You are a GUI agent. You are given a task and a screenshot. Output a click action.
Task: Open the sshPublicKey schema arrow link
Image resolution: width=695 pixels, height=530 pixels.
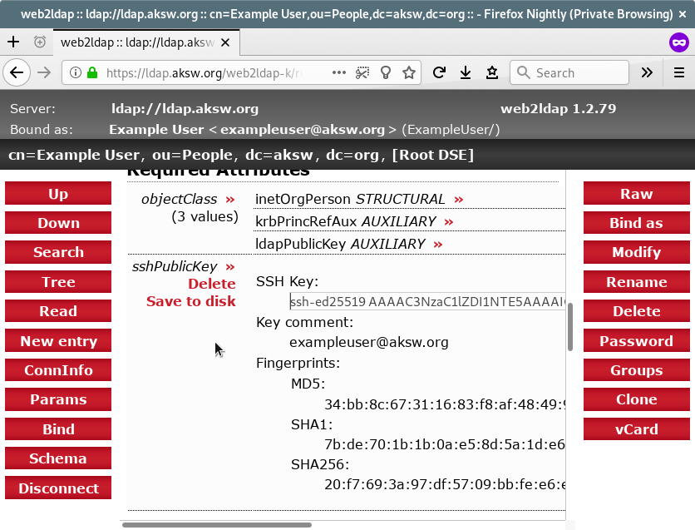(x=230, y=267)
